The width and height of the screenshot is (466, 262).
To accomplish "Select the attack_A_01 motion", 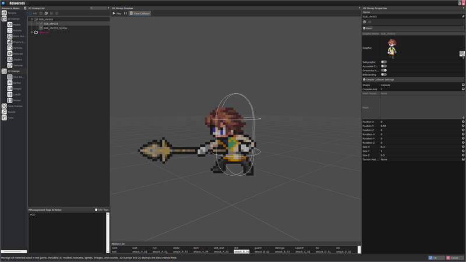I will coord(140,252).
